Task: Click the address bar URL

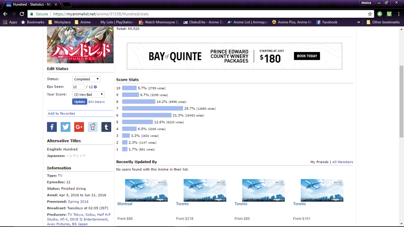Action: (x=101, y=14)
